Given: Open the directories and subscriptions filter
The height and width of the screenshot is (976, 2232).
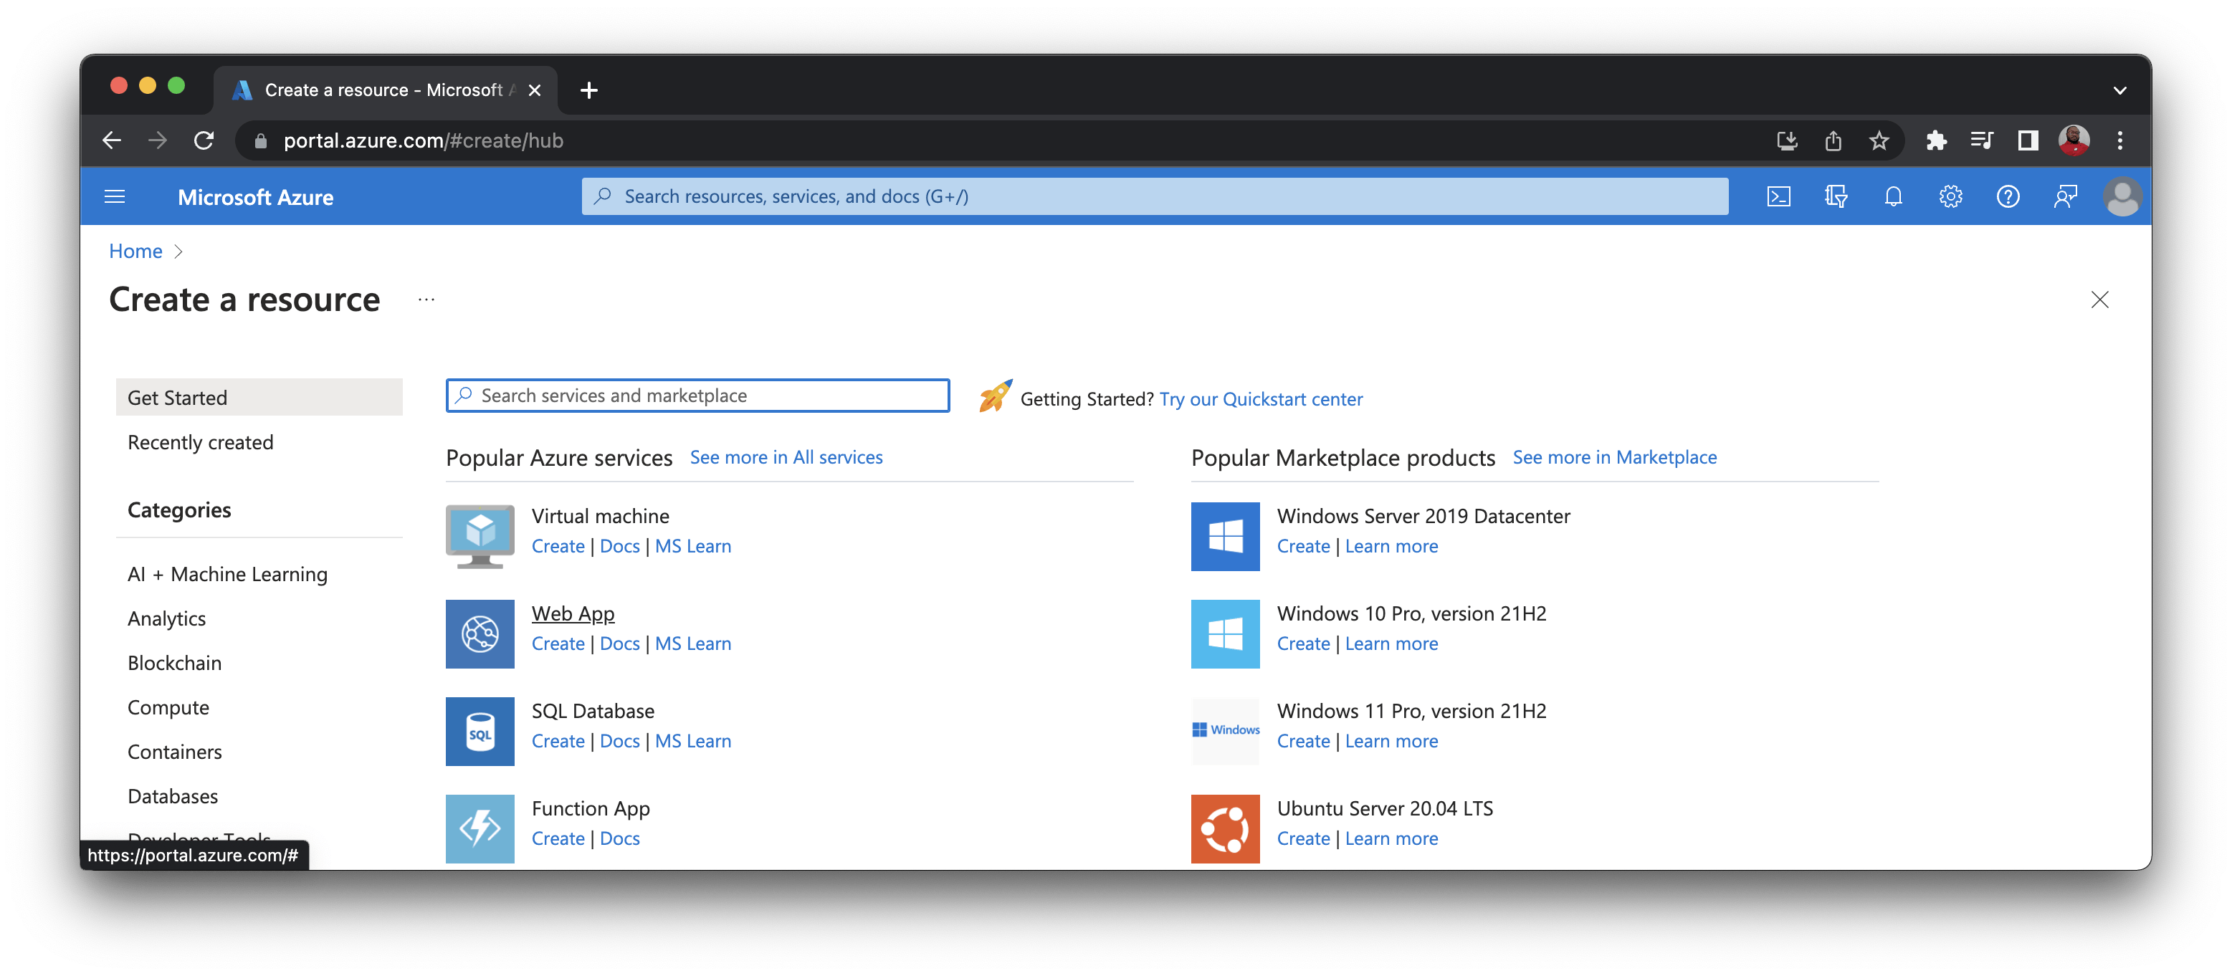Looking at the screenshot, I should pyautogui.click(x=1836, y=196).
